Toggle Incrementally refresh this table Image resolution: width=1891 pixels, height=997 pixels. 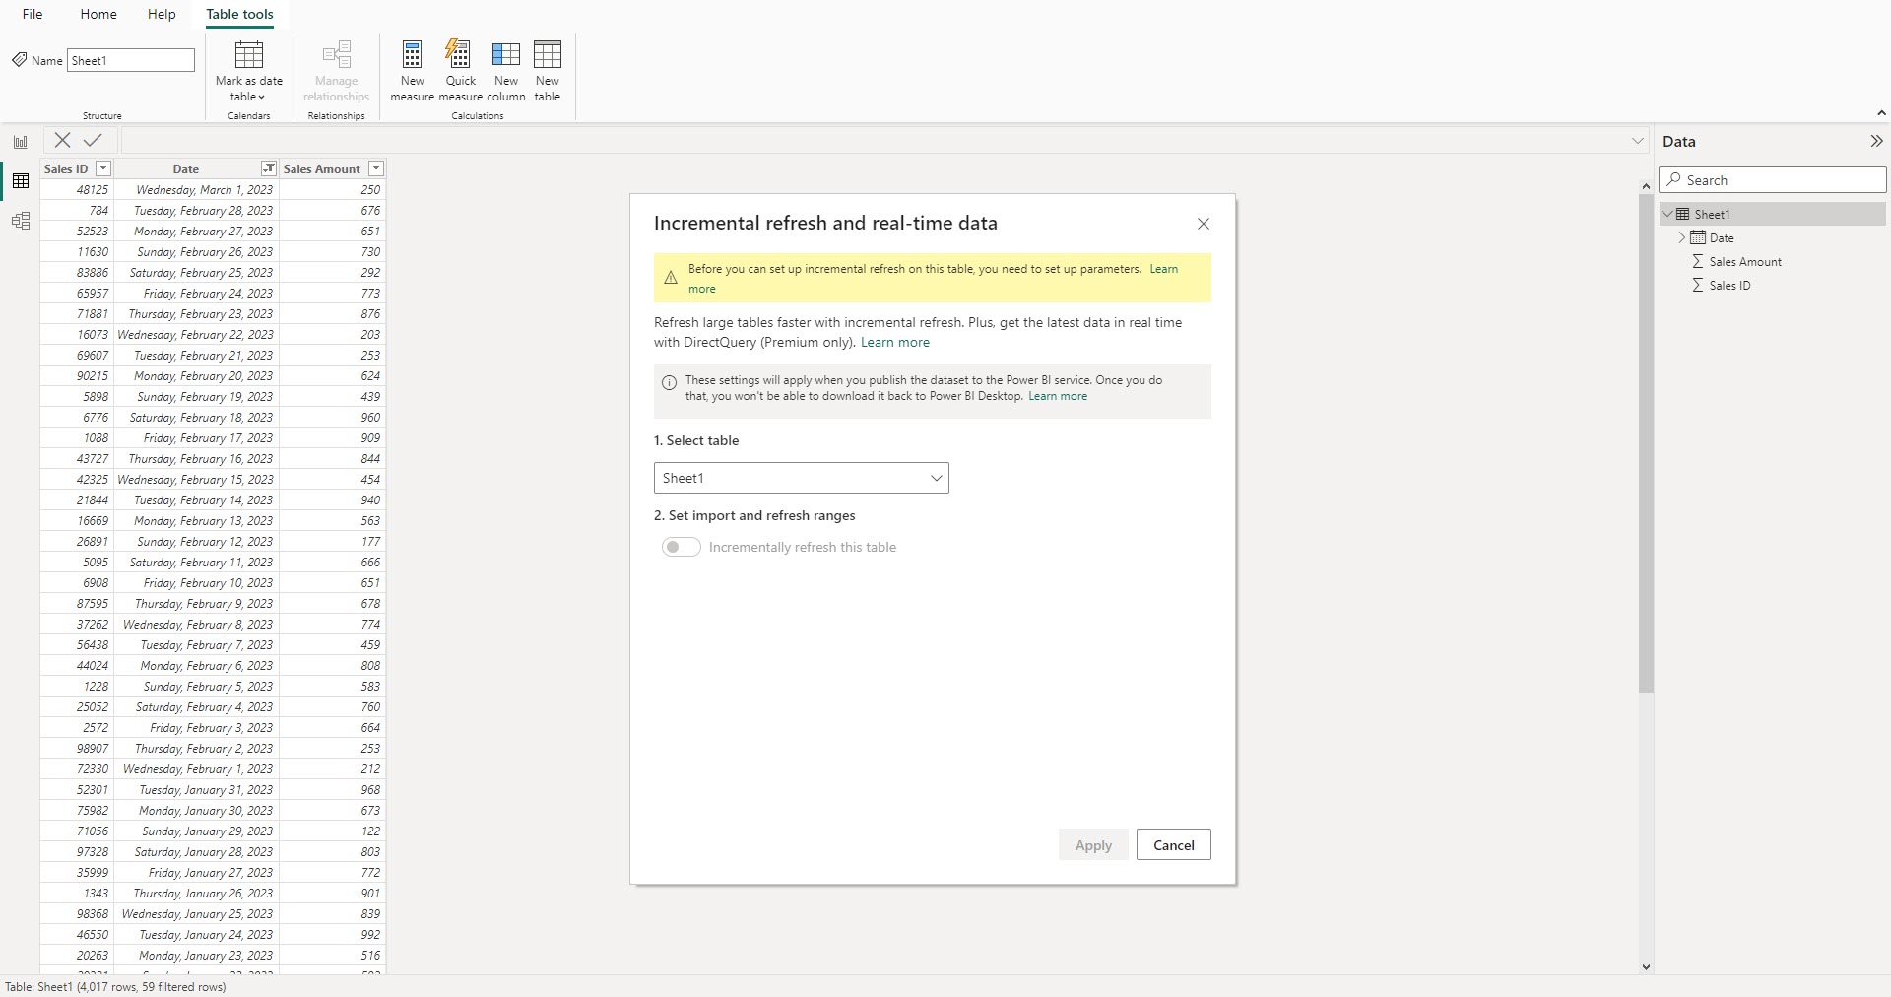tap(681, 547)
